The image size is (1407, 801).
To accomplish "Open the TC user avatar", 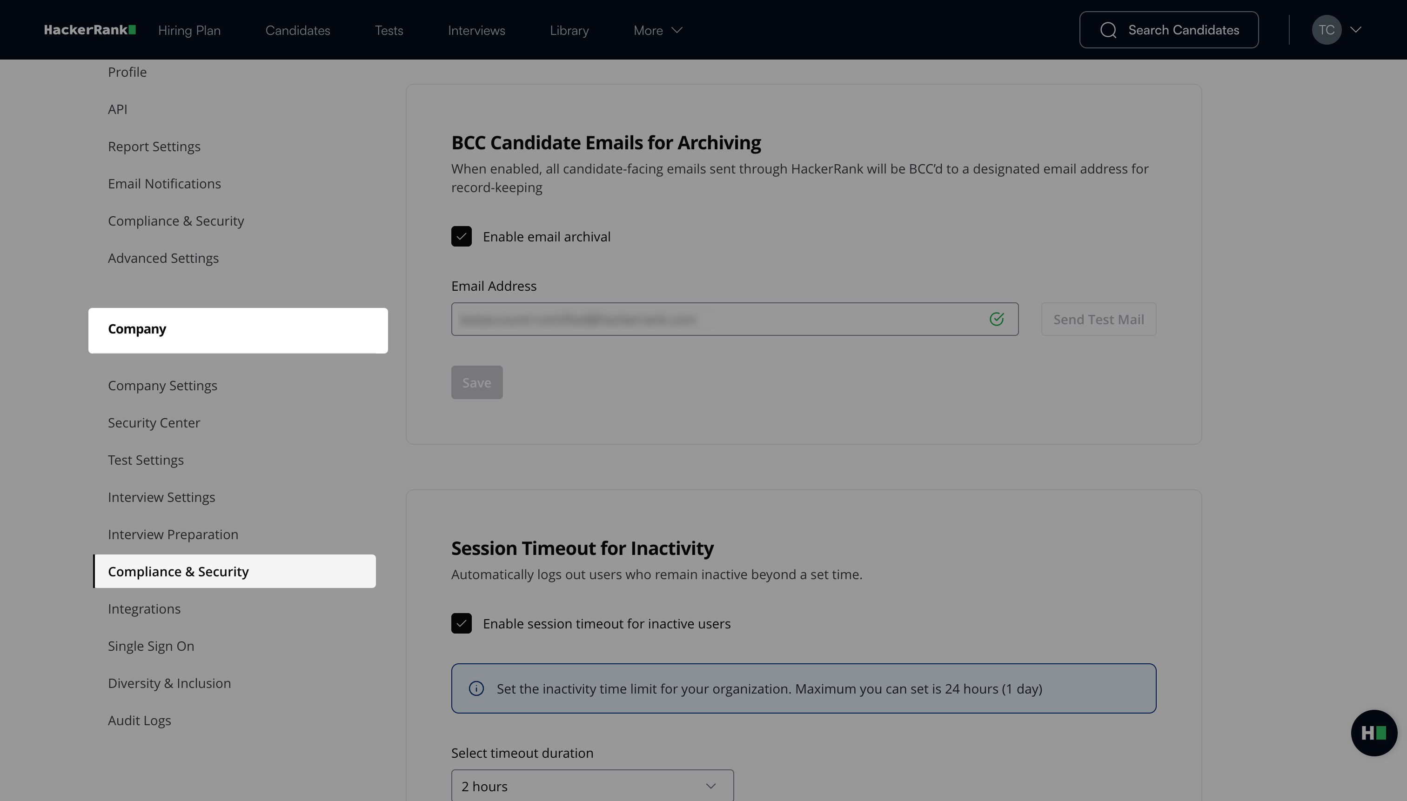I will 1326,30.
